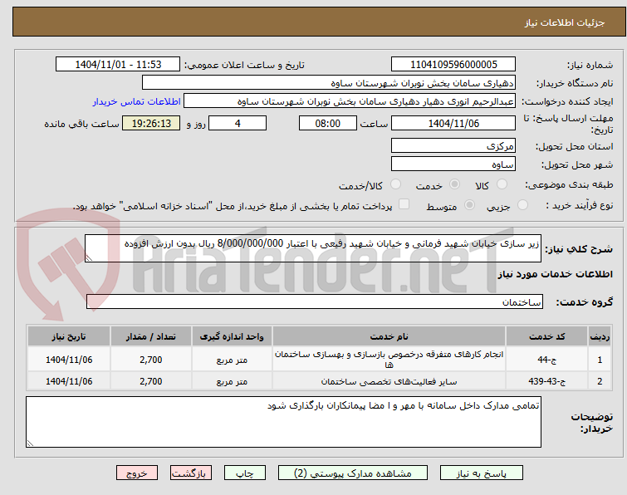
Task: Click the پاسخ به نیاز button
Action: click(482, 473)
